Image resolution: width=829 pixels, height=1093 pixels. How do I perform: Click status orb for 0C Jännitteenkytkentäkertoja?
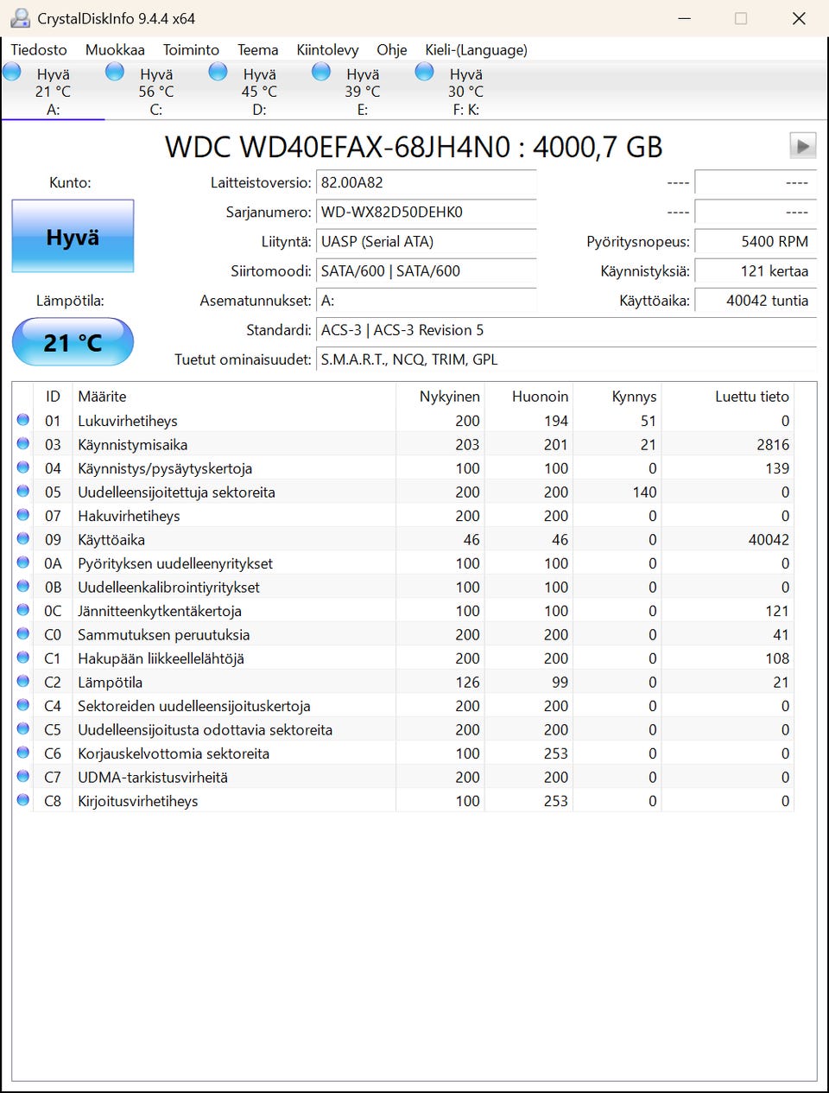(x=23, y=610)
